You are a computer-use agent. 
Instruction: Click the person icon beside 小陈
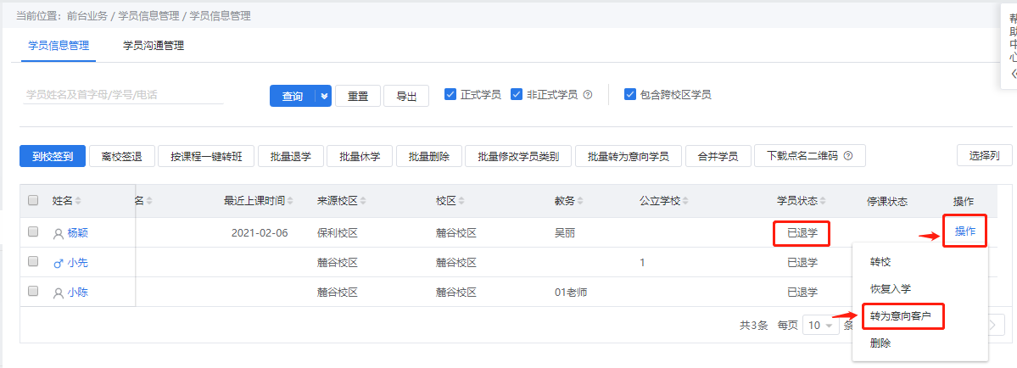tap(59, 293)
